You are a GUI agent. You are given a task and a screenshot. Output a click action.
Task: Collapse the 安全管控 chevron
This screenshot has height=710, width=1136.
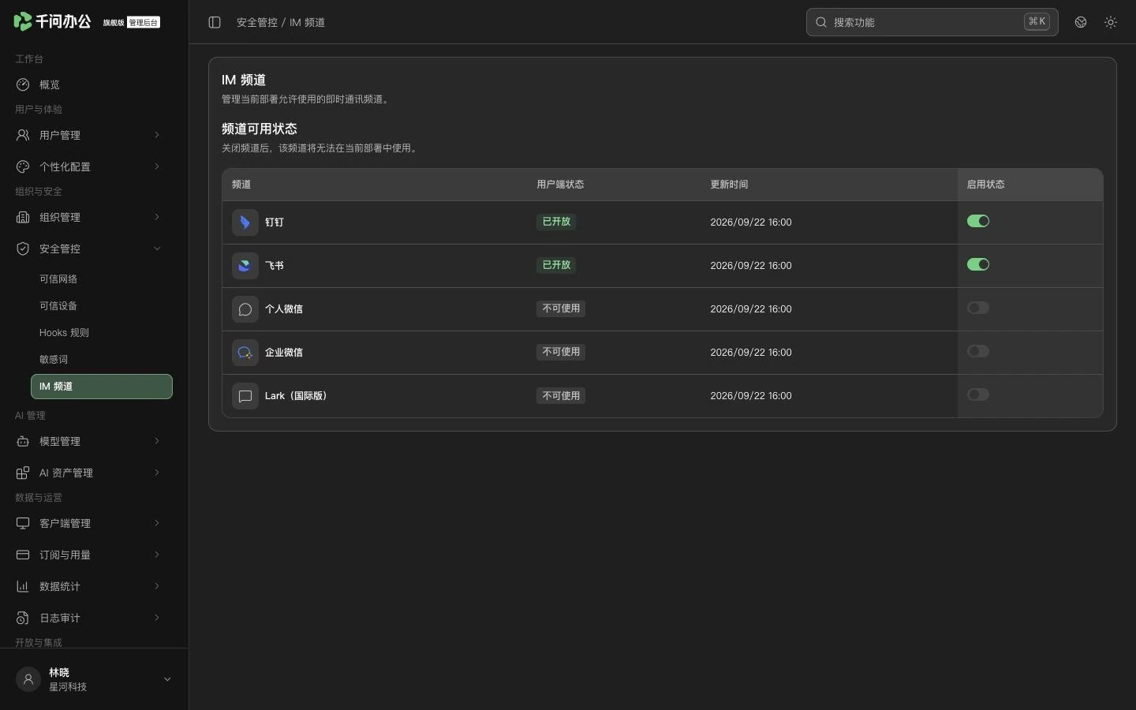click(157, 248)
